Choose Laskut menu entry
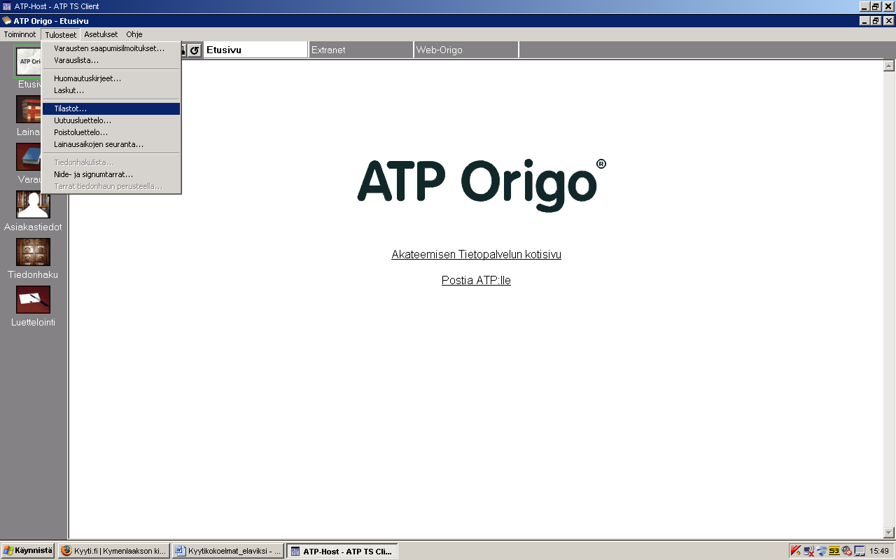Image resolution: width=896 pixels, height=560 pixels. 111,90
